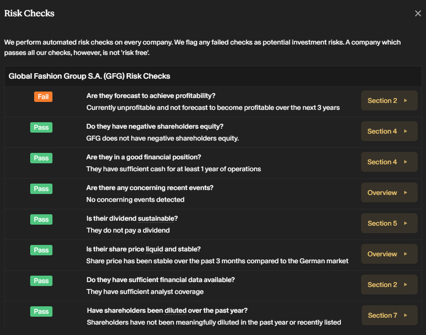Click the underlined 'liquid' term
The height and width of the screenshot is (335, 426).
click(154, 249)
